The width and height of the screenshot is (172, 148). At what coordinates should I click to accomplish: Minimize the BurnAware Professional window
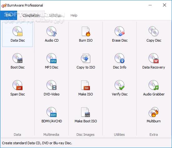pyautogui.click(x=150, y=5)
